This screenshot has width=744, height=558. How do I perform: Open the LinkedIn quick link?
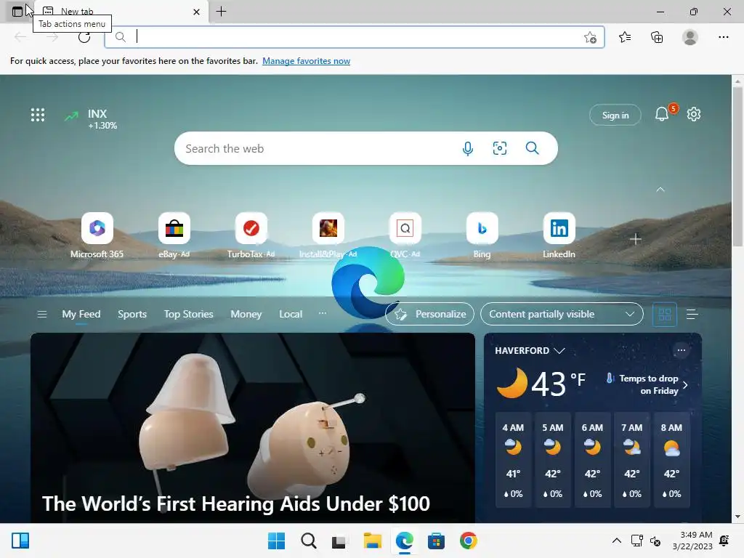pos(559,236)
